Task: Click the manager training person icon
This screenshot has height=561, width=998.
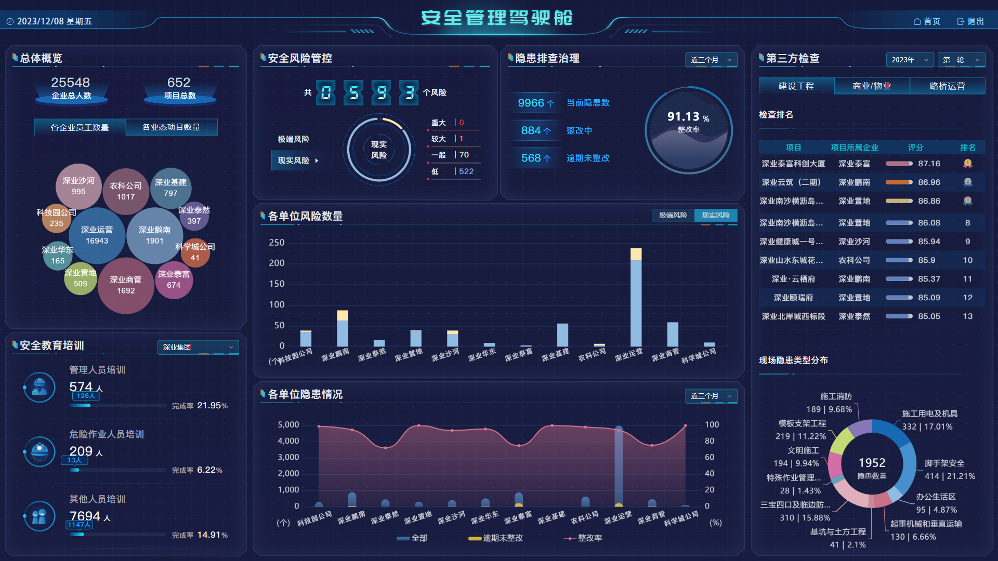Action: tap(39, 388)
